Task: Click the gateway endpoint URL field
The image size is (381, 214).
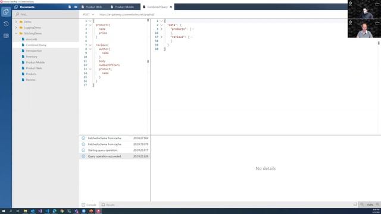Action: [127, 14]
